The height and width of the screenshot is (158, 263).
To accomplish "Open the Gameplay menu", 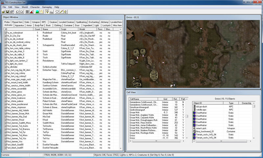I will pos(47,7).
